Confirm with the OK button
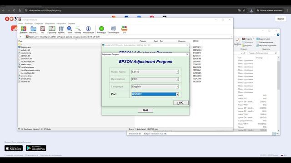The image size is (291, 163). coord(181,103)
